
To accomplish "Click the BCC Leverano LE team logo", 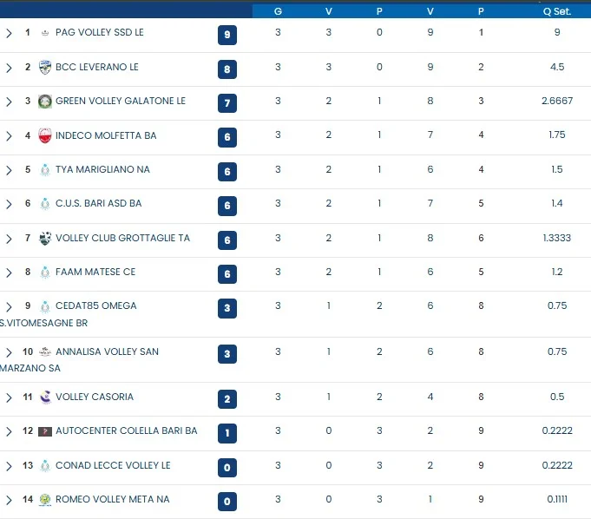I will pyautogui.click(x=45, y=67).
